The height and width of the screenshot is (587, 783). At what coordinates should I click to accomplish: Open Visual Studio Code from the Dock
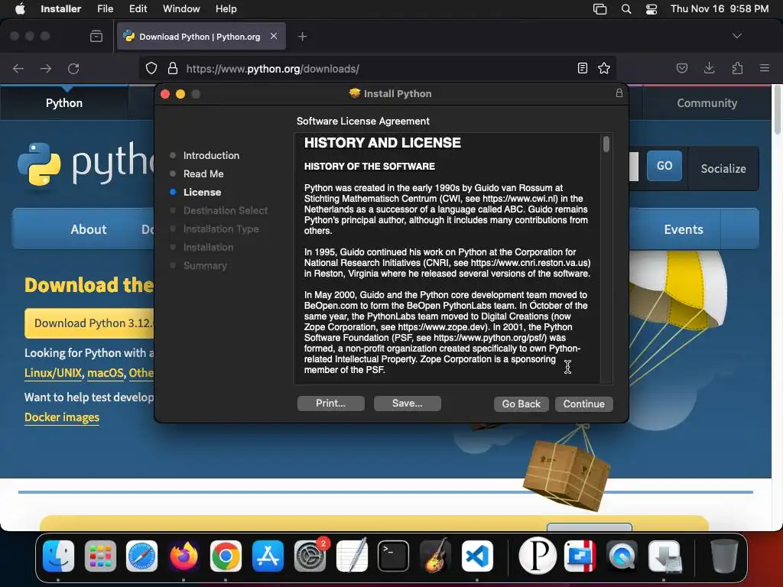(x=477, y=556)
